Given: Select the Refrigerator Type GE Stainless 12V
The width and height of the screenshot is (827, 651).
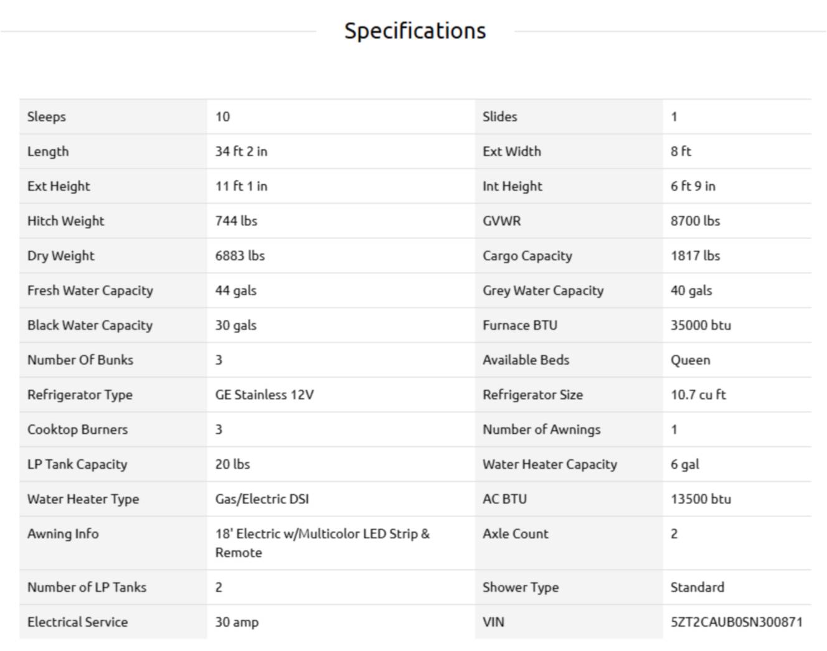Looking at the screenshot, I should tap(264, 395).
